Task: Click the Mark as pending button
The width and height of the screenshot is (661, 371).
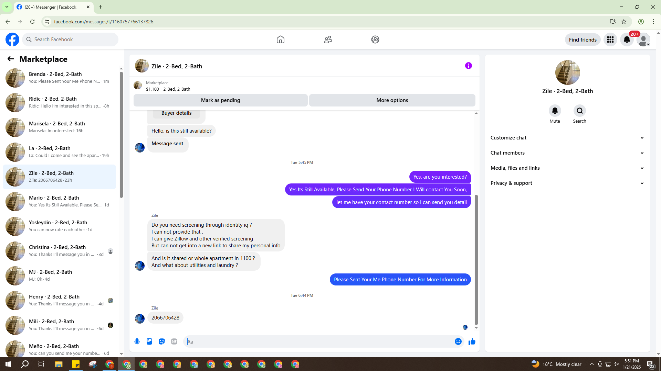Action: (x=220, y=100)
